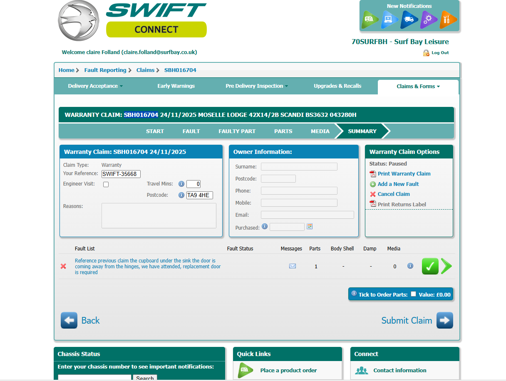Screen dimensions: 506x381
Task: Click the Fault Reporting breadcrumb link
Action: (105, 70)
